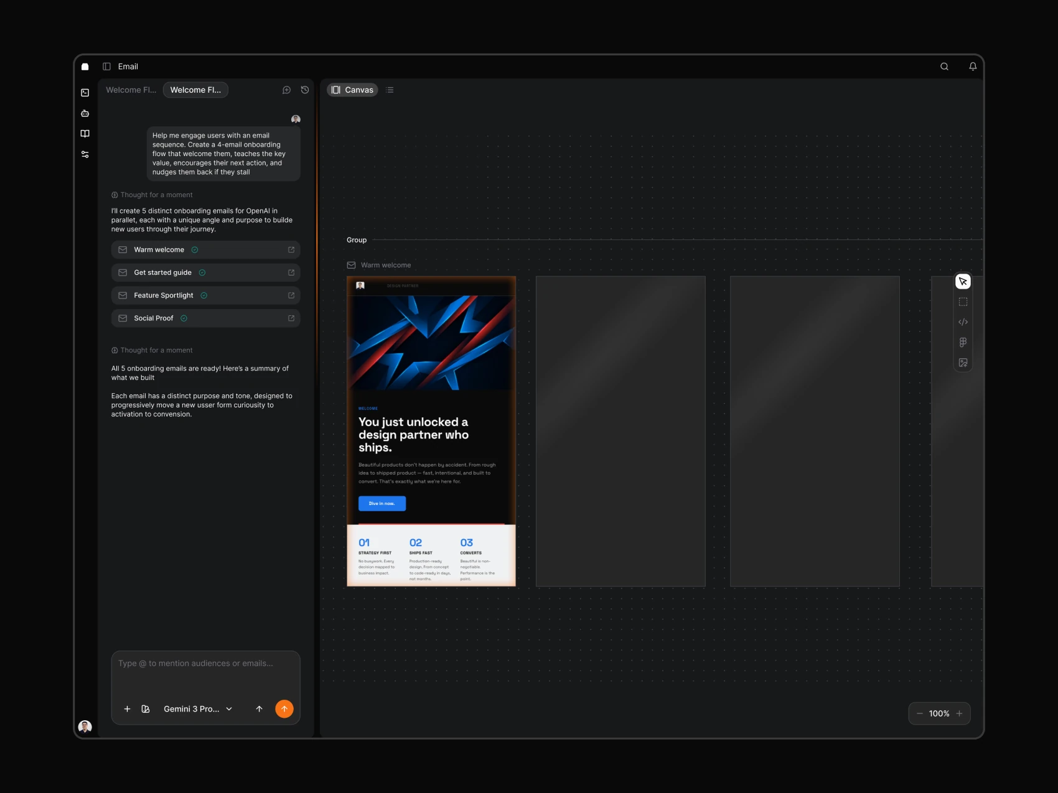The width and height of the screenshot is (1058, 793).
Task: Click the style palette icon in chat input
Action: 146,709
